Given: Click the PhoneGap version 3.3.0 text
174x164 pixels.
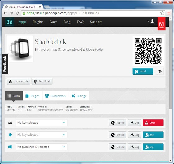Looking at the screenshot, I should pos(29,110).
